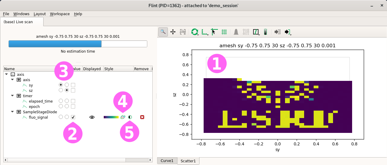The image size is (387, 165).
Task: Select the zoom magnifier tool
Action: (x=163, y=32)
